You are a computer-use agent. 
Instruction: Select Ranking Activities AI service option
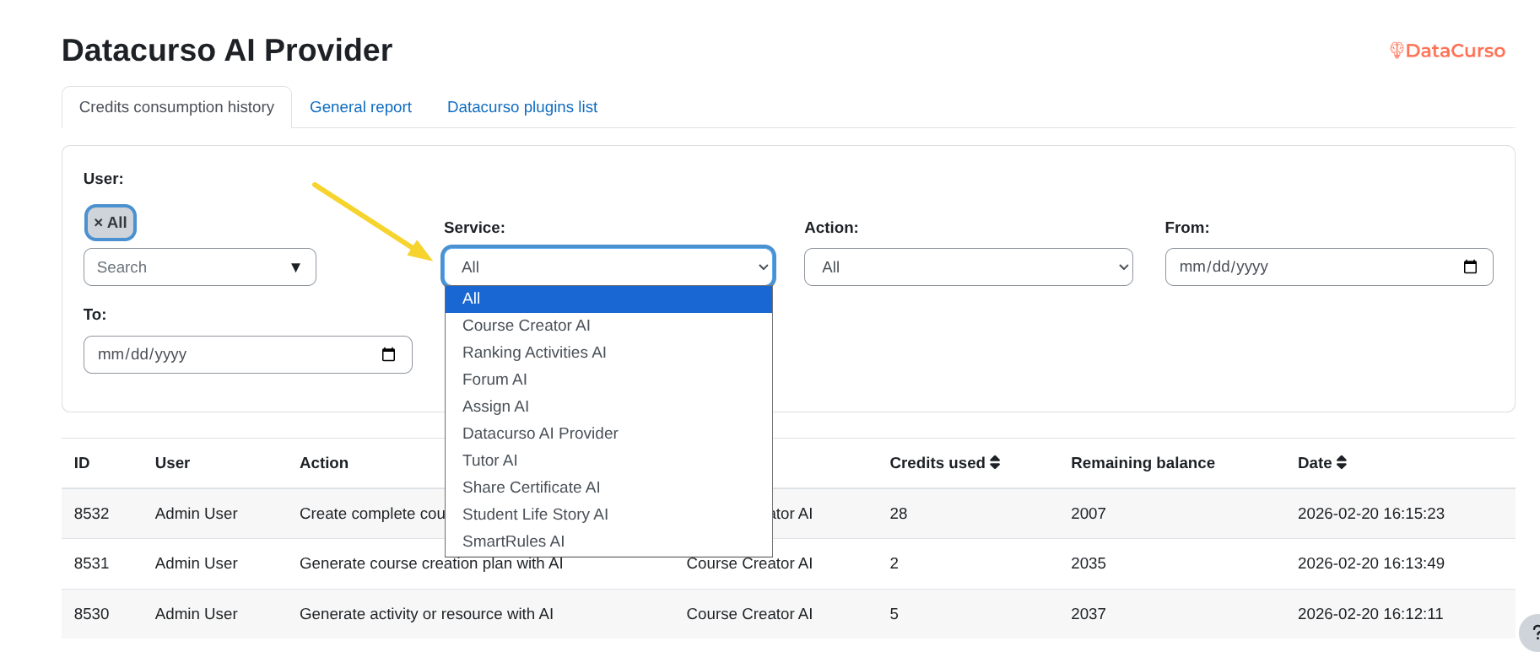coord(534,353)
